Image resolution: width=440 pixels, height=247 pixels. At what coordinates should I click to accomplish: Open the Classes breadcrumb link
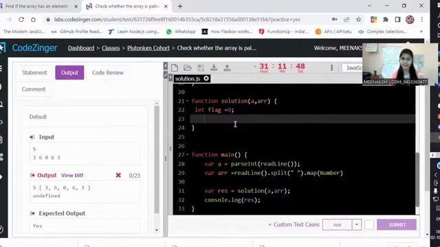tap(111, 48)
